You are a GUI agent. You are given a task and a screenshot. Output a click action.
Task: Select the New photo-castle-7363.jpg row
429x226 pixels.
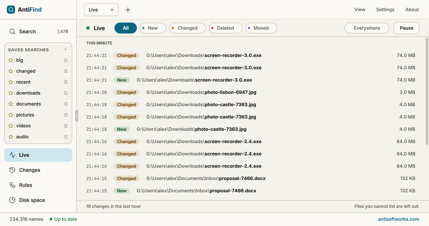[x=251, y=129]
